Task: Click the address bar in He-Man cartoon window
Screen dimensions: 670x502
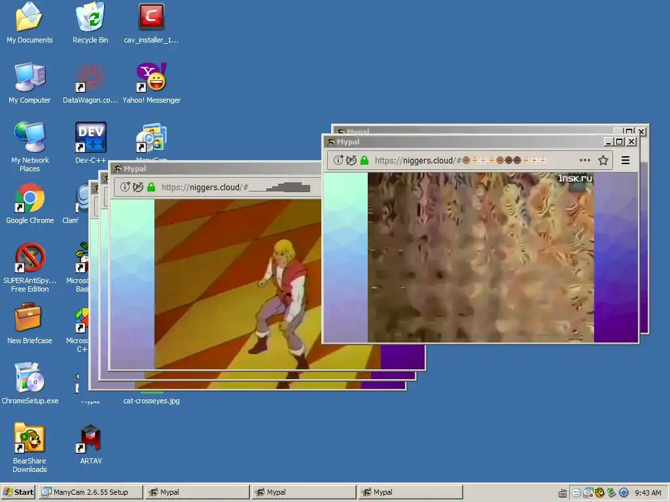Action: (x=218, y=187)
